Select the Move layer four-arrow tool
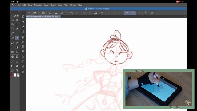The height and width of the screenshot is (111, 197). [17, 24]
